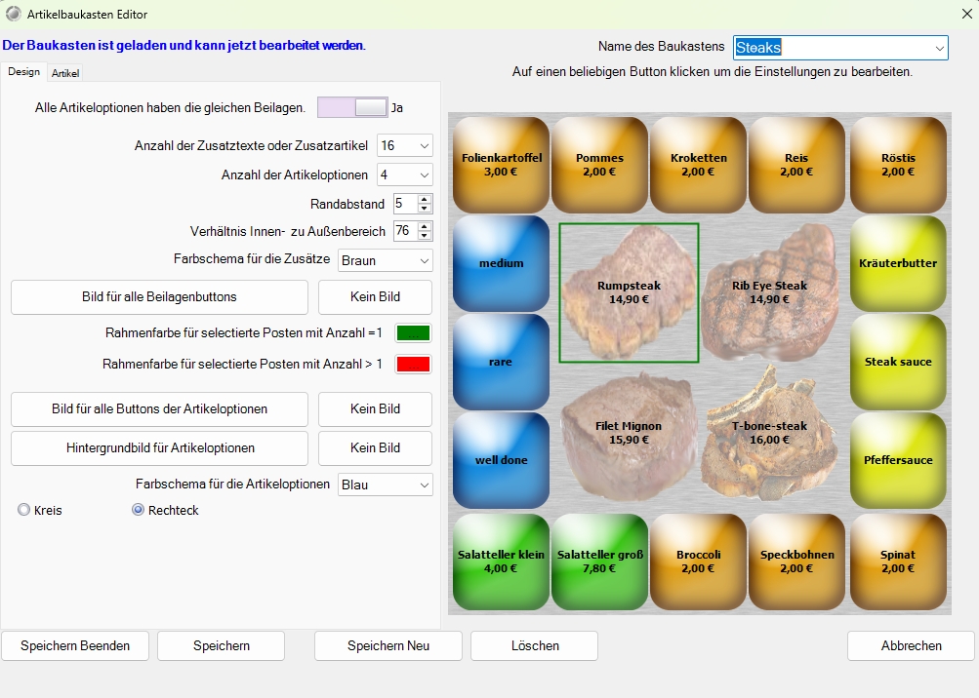
Task: Select the Pommes 2,00 € button
Action: pyautogui.click(x=599, y=166)
